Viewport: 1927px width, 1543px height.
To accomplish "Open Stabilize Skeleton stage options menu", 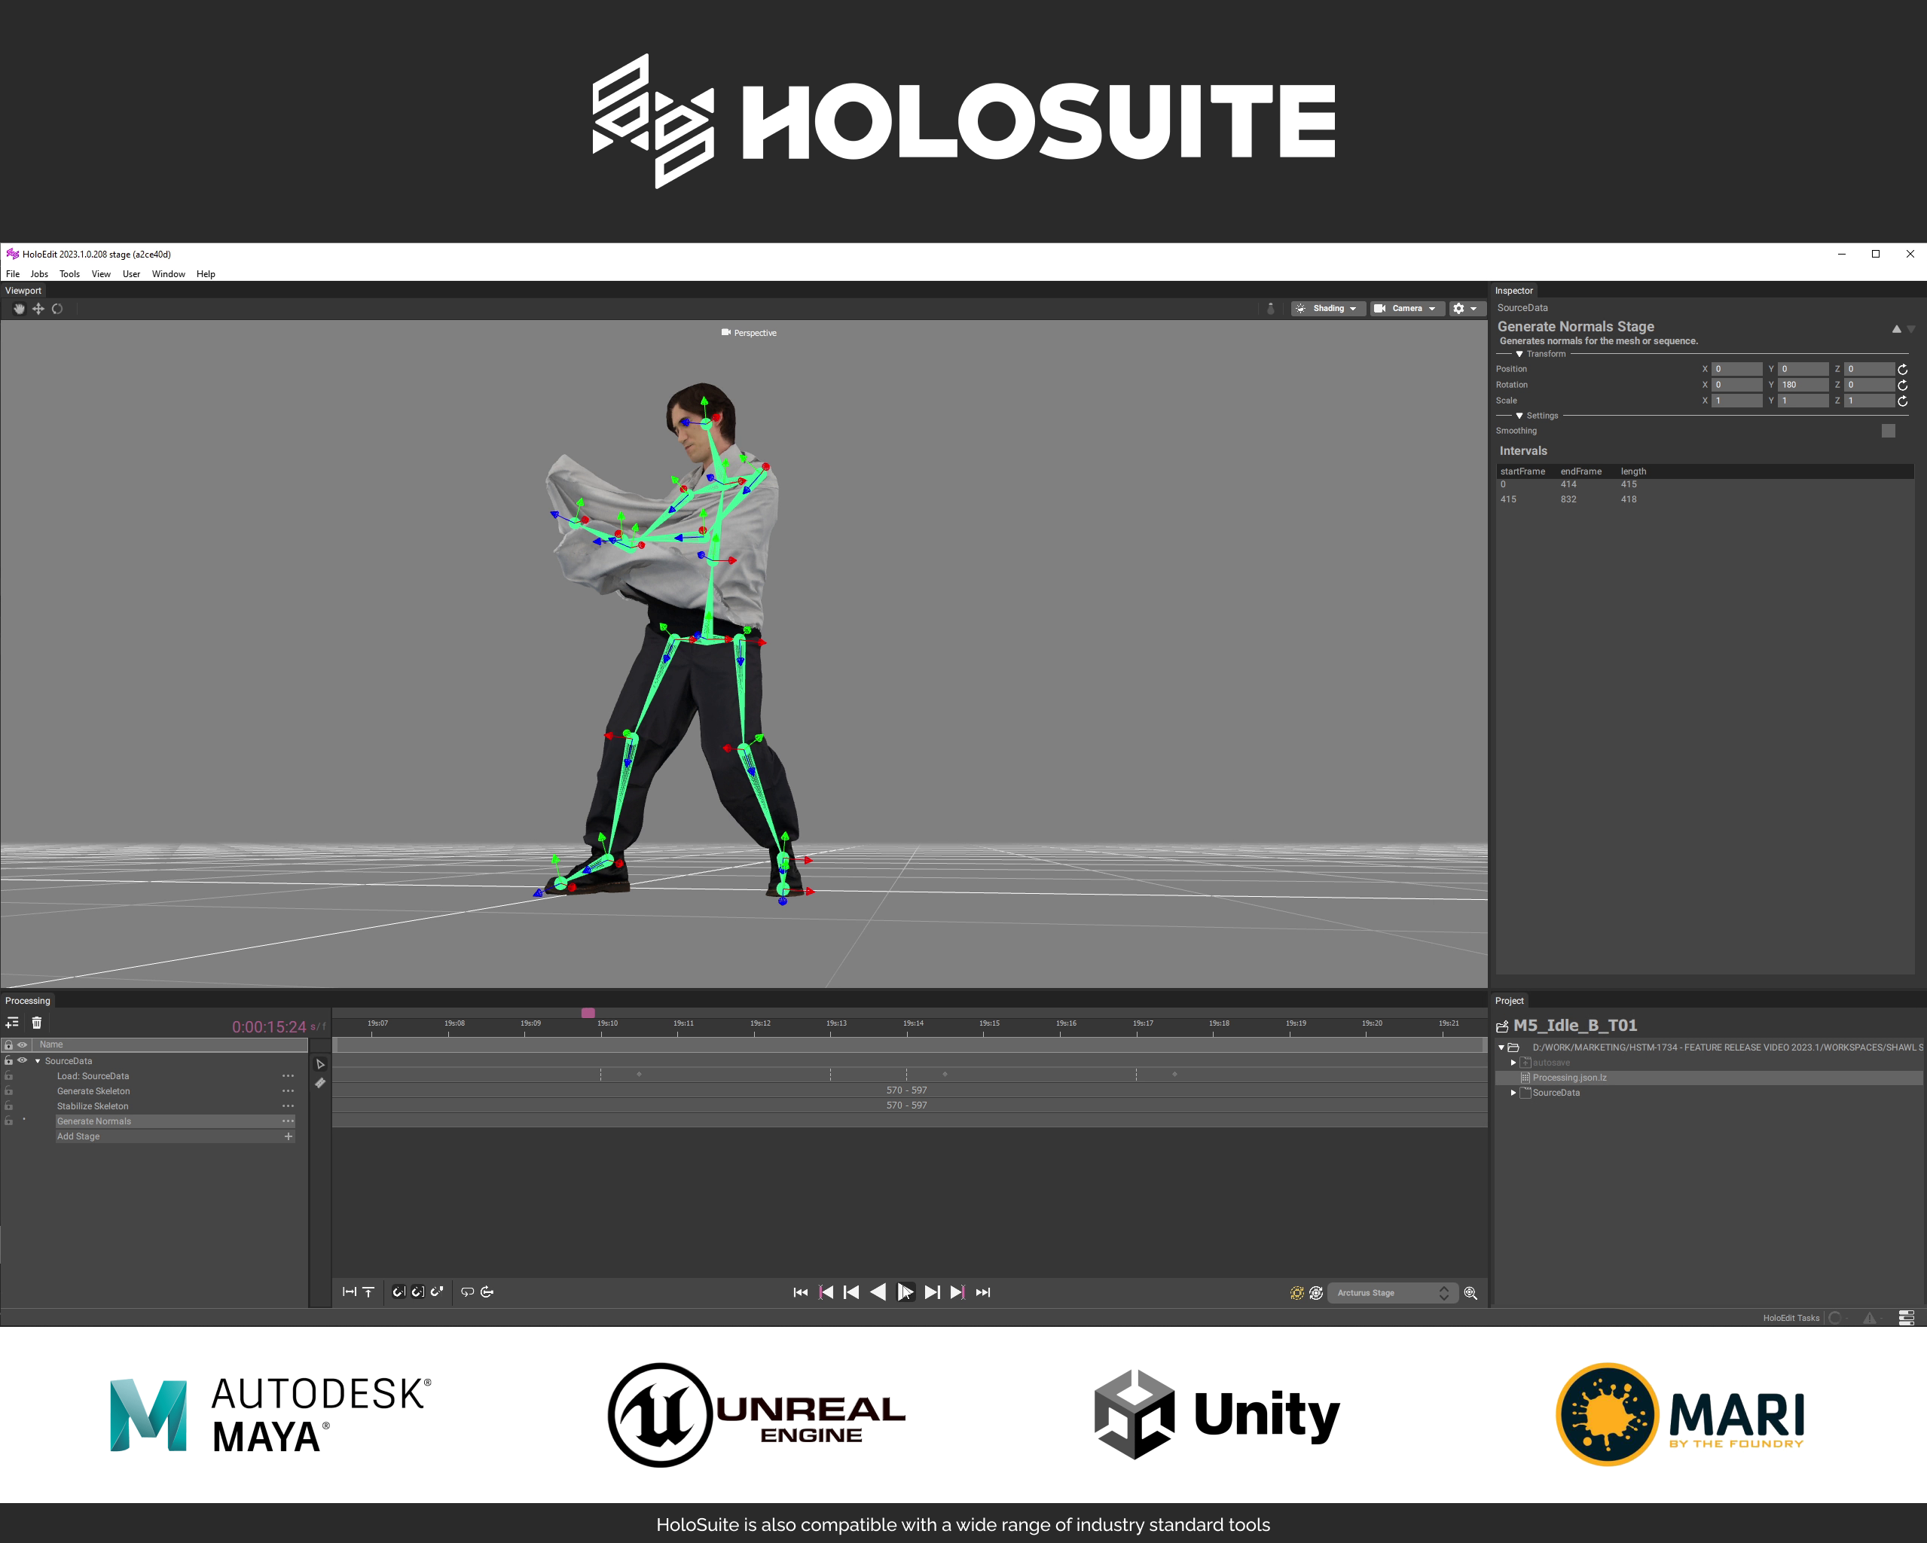I will coord(288,1106).
